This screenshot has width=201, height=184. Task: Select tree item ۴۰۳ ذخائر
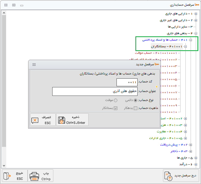(179, 151)
